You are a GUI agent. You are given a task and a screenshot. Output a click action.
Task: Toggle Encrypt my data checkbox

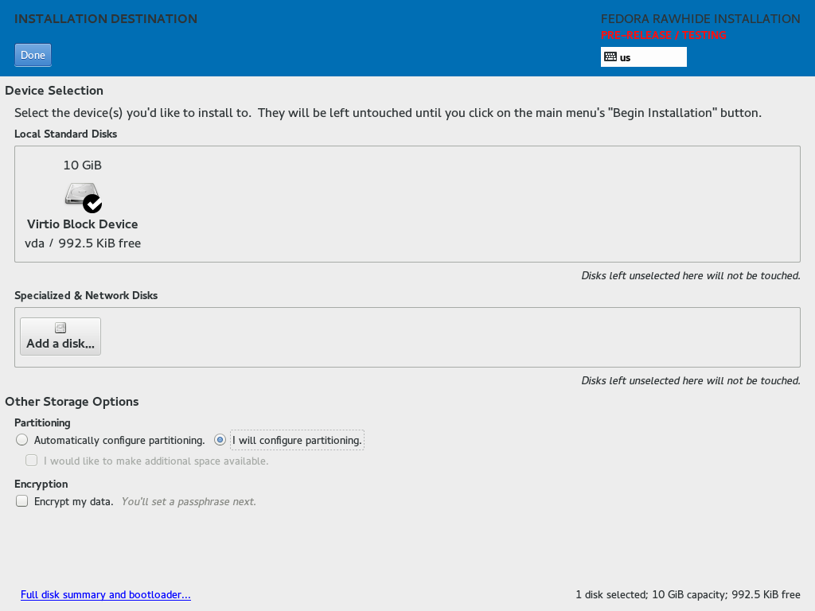pos(21,501)
